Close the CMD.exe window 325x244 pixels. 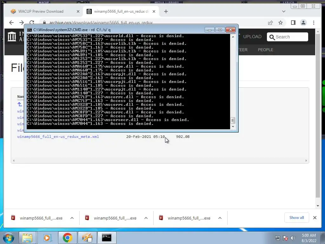[x=230, y=30]
